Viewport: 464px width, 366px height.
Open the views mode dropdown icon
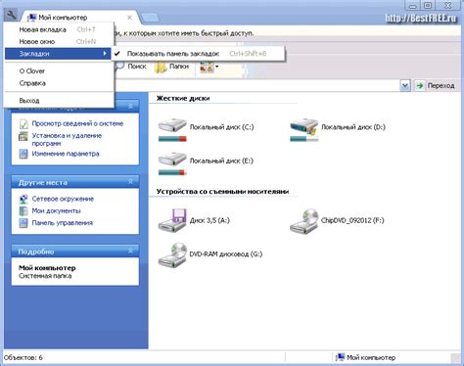point(209,67)
